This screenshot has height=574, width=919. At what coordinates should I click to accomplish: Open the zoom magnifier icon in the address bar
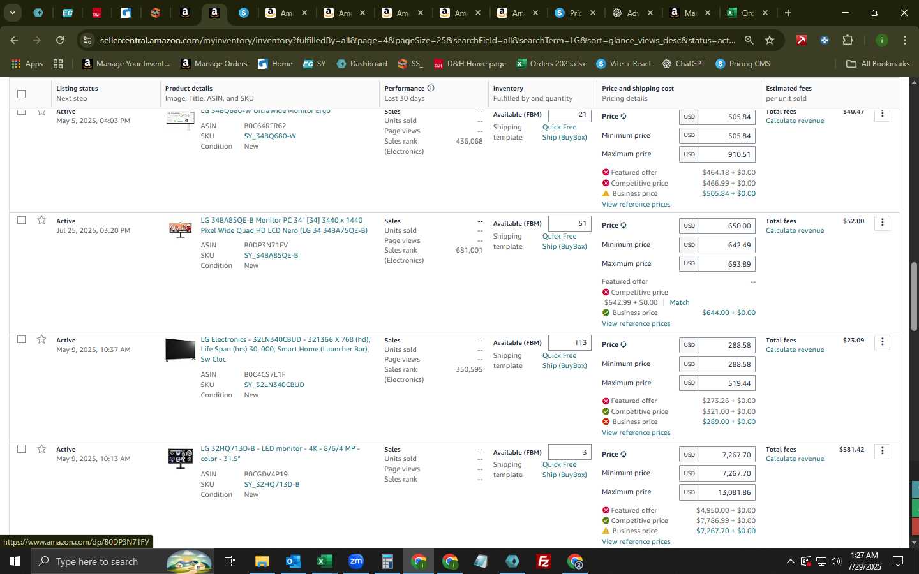(749, 40)
